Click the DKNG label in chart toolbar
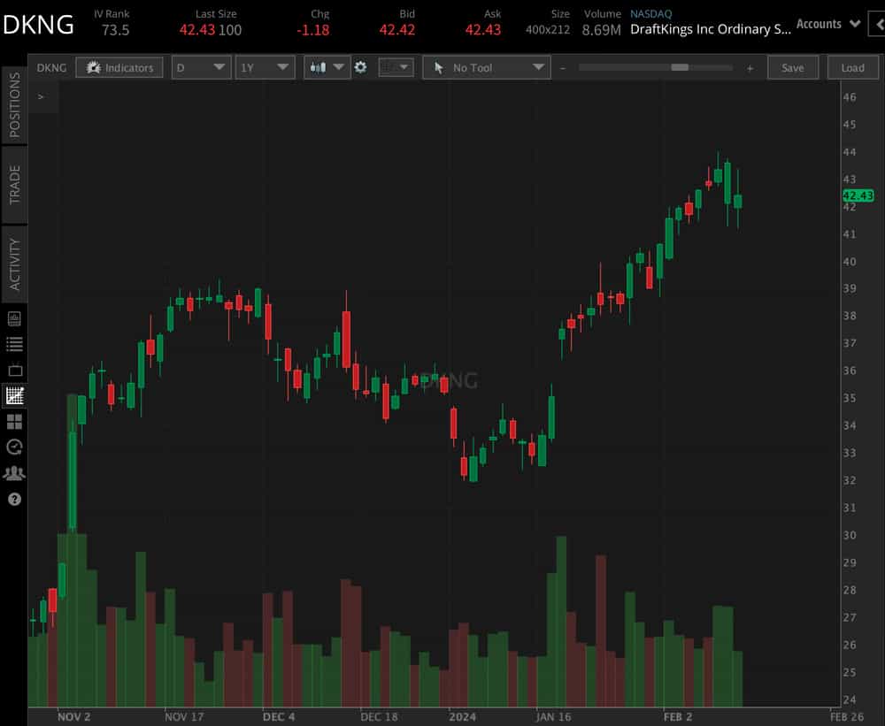885x726 pixels. tap(51, 68)
